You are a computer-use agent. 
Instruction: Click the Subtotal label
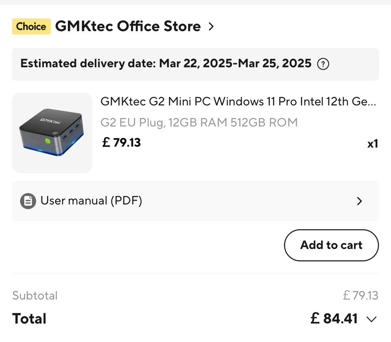tap(35, 295)
